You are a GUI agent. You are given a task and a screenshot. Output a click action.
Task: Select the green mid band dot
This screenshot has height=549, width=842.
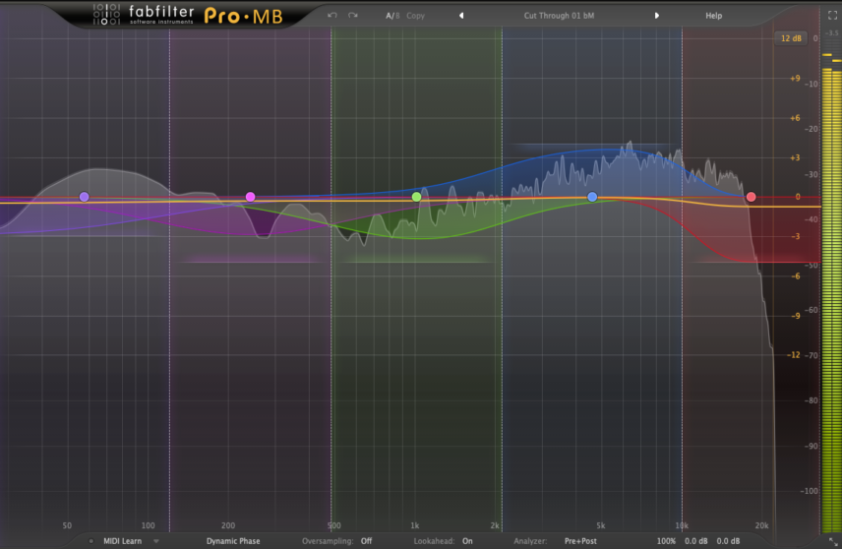click(417, 197)
